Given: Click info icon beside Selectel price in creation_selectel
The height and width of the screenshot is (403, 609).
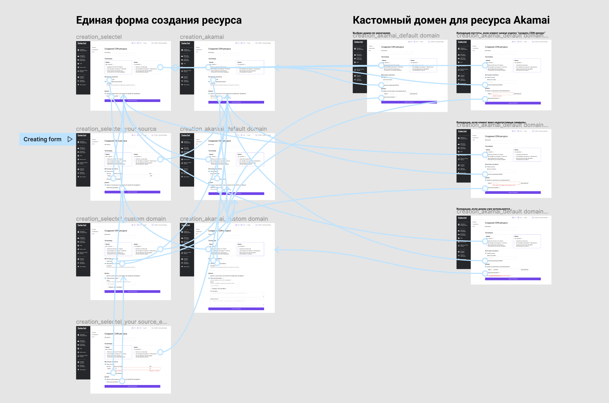Looking at the screenshot, I should pos(113,64).
